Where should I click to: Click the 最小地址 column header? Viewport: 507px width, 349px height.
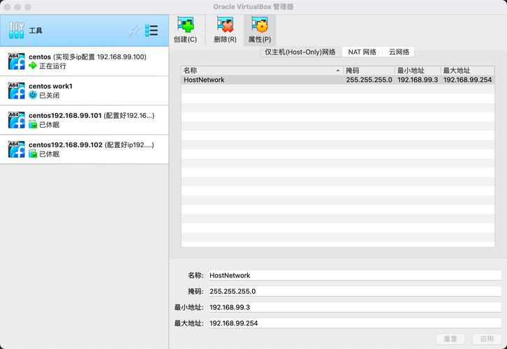(x=418, y=70)
